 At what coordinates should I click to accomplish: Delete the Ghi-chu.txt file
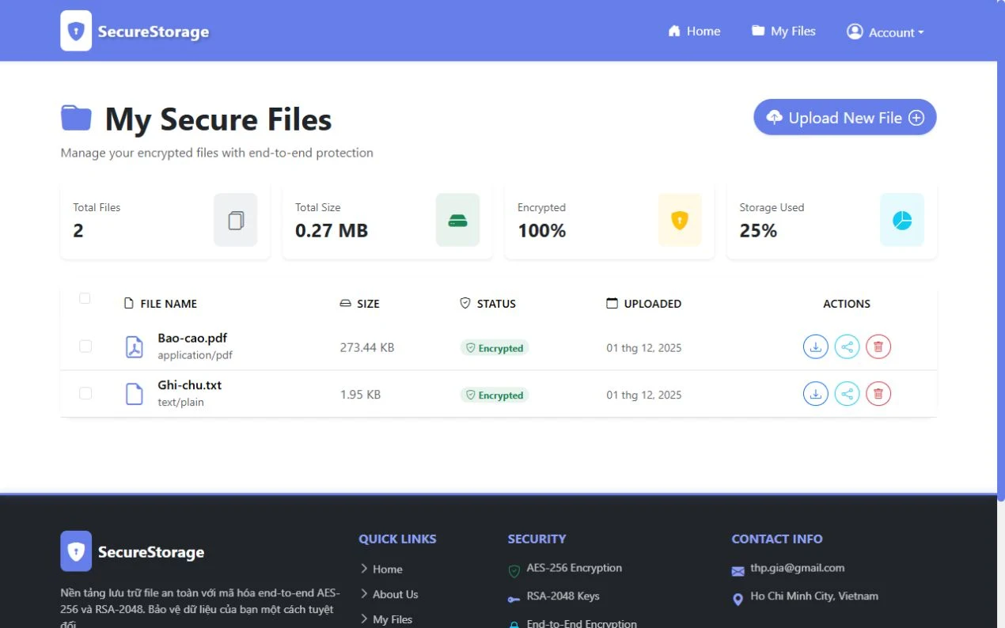[878, 393]
